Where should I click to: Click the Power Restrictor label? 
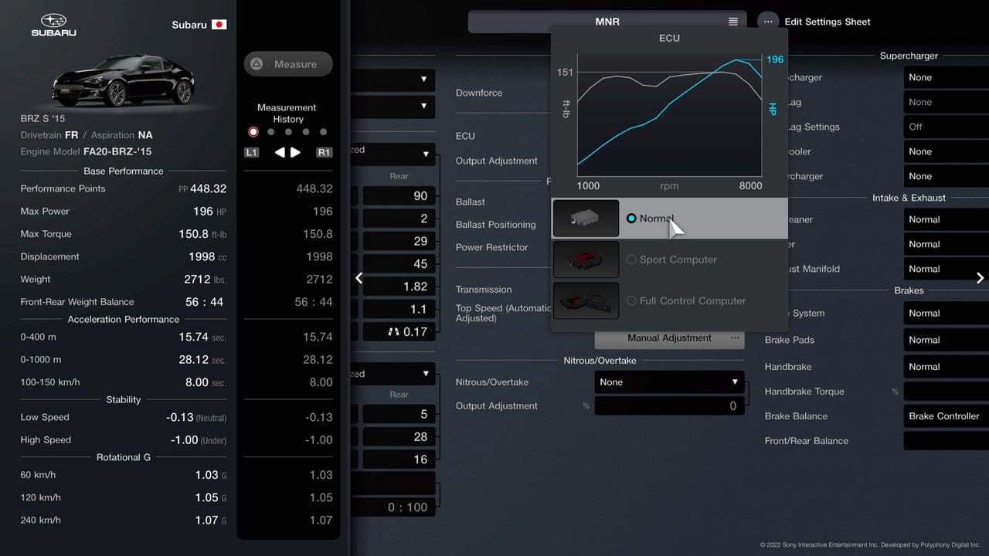[492, 247]
